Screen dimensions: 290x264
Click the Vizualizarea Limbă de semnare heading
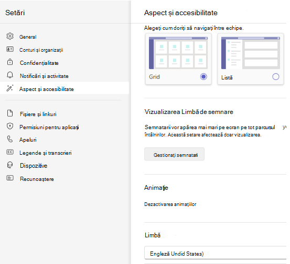pos(189,112)
